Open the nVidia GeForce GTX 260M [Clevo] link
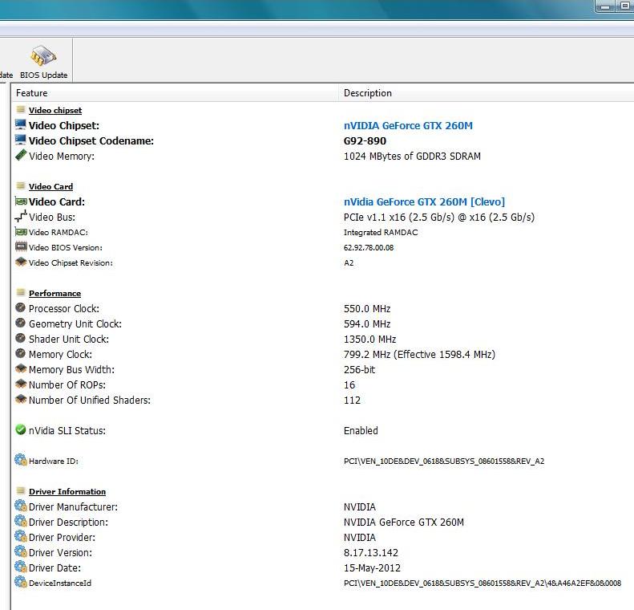This screenshot has width=634, height=610. [424, 202]
